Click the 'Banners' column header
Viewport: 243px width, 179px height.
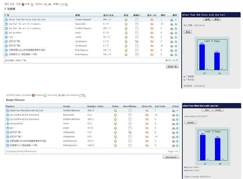click(10, 106)
